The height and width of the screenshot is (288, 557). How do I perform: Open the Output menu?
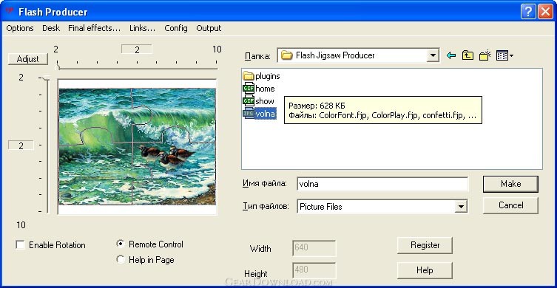click(209, 28)
